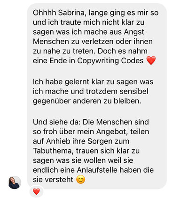Click the word "Anlaufstelle" in the last paragraph
Screen dimensions: 188x204
click(97, 170)
